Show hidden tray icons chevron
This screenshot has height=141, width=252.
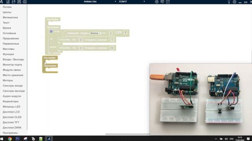click(x=216, y=139)
